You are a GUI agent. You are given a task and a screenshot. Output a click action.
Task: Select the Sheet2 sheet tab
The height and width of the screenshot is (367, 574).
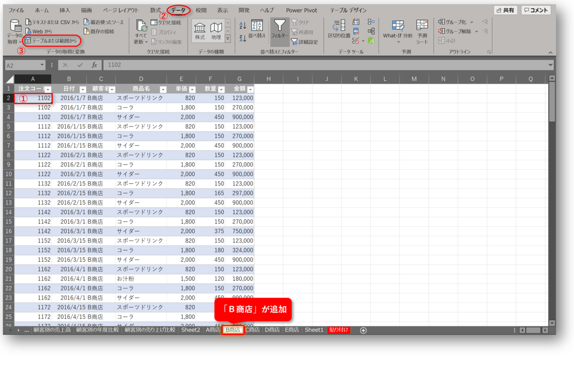(x=190, y=330)
